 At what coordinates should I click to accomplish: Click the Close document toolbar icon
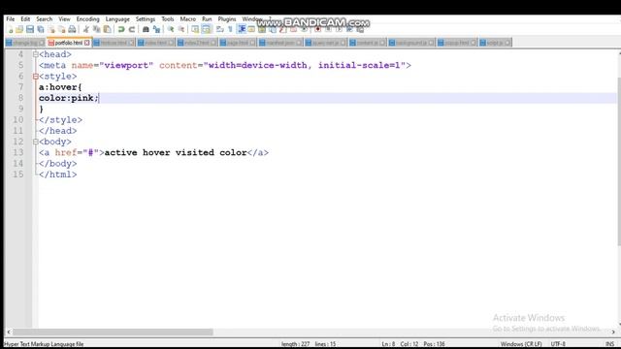click(51, 30)
